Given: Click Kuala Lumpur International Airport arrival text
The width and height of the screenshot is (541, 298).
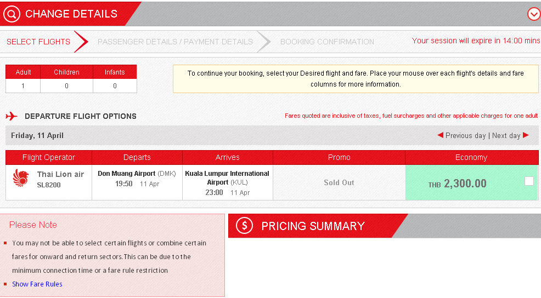Looking at the screenshot, I should point(227,178).
